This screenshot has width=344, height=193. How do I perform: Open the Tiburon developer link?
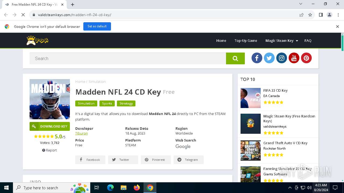81,133
